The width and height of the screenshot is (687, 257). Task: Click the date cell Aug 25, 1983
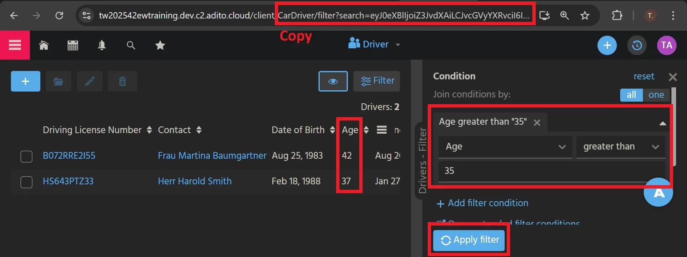point(297,156)
